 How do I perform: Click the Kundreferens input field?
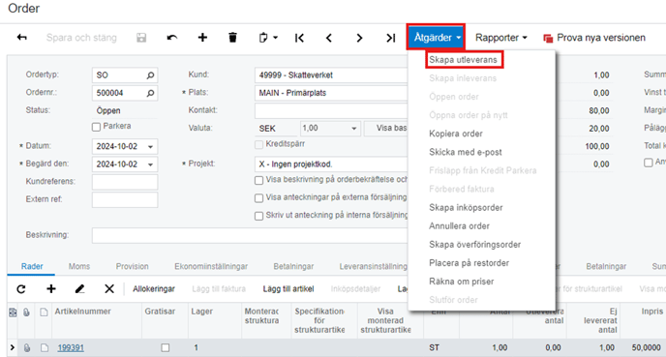pyautogui.click(x=125, y=182)
